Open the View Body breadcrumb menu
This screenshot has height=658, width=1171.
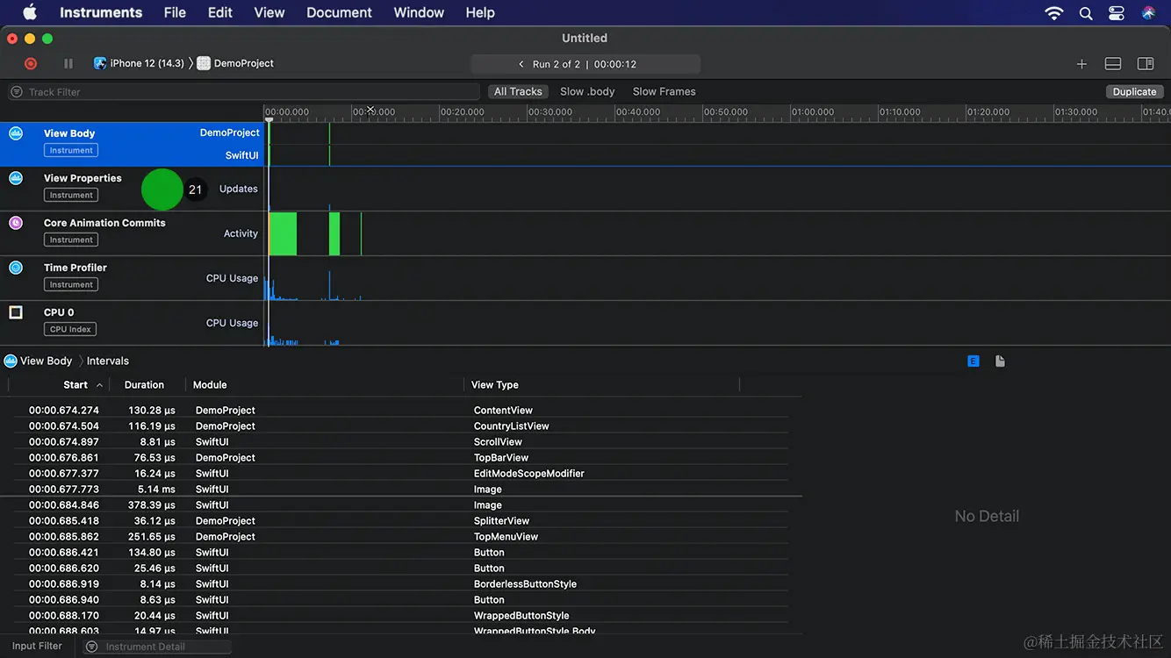(46, 361)
